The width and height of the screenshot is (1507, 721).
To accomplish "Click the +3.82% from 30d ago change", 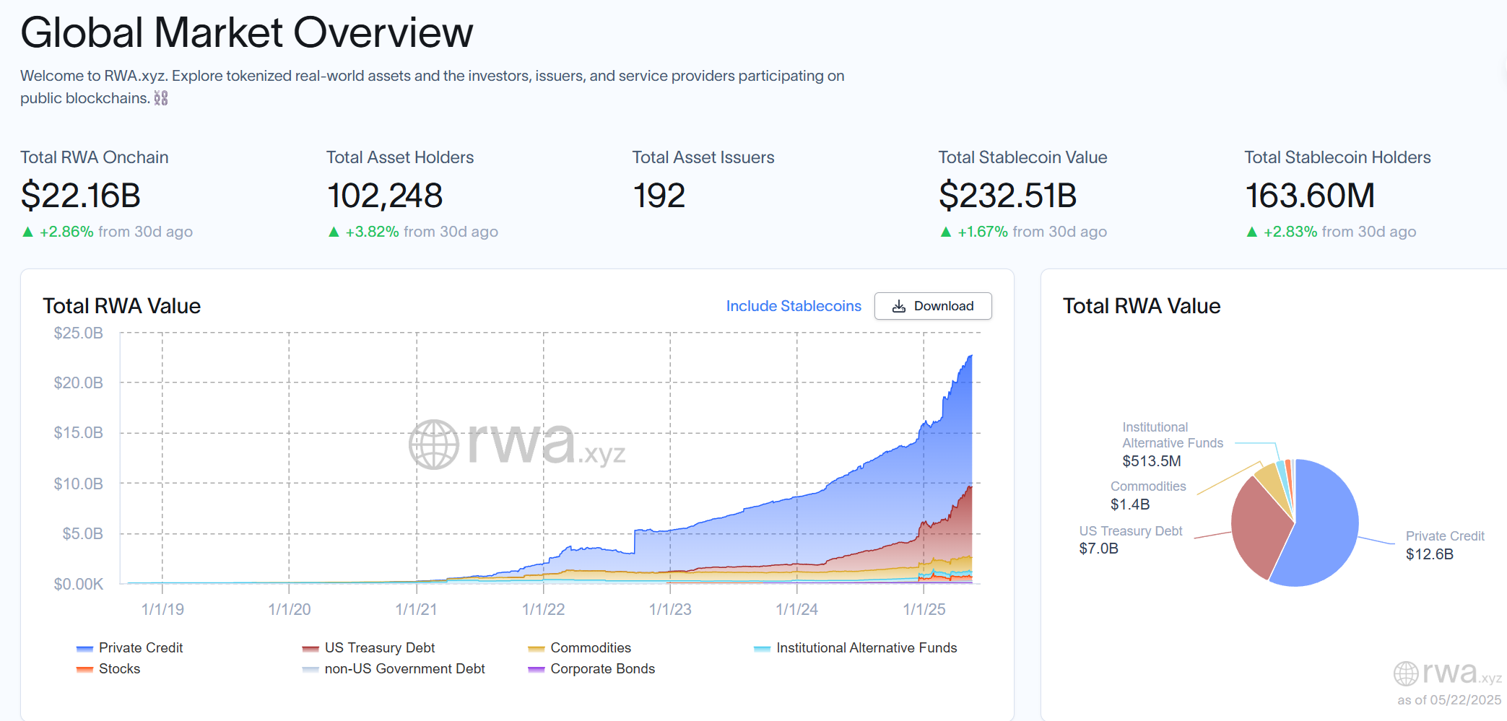I will [412, 232].
